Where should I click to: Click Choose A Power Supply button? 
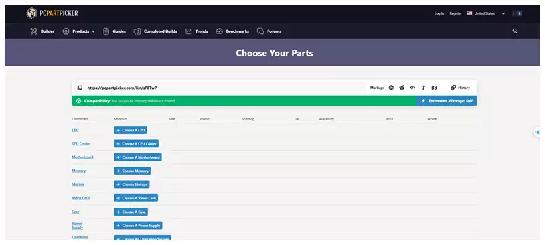click(x=138, y=226)
